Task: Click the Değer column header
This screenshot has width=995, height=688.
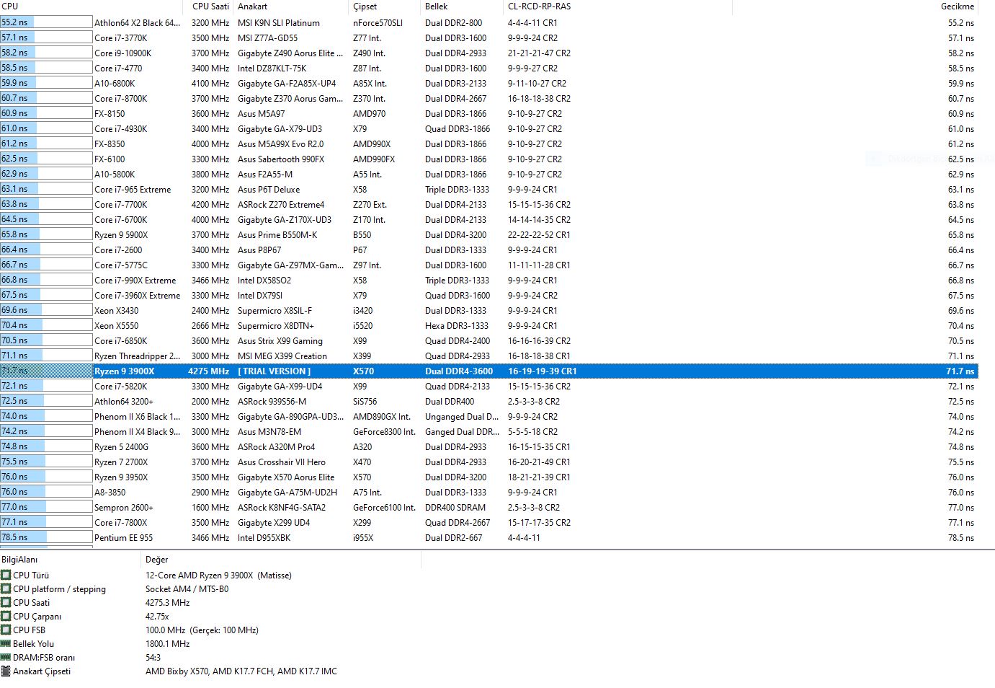Action: 282,559
